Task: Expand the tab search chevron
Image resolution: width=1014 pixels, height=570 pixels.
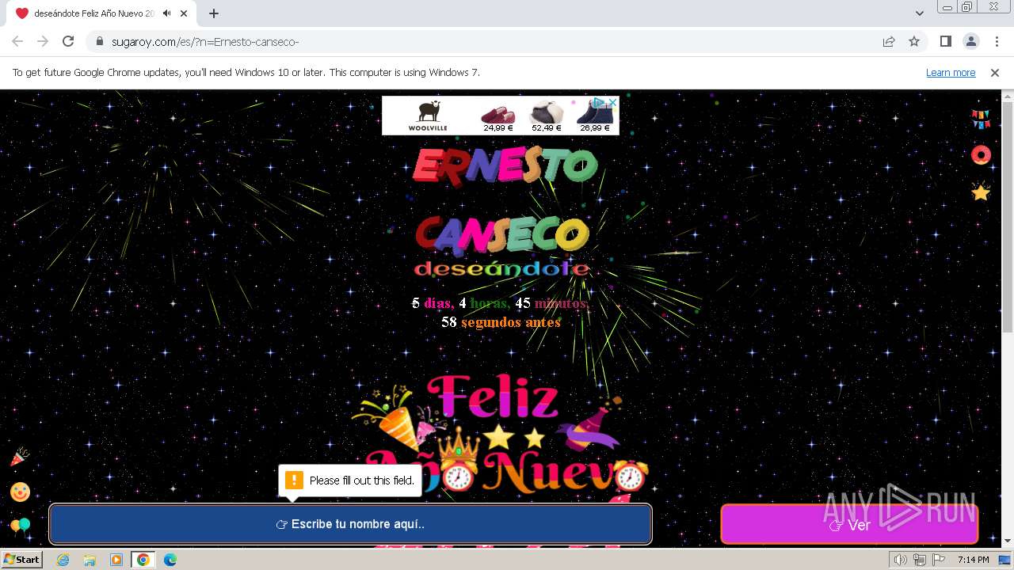Action: click(x=920, y=13)
